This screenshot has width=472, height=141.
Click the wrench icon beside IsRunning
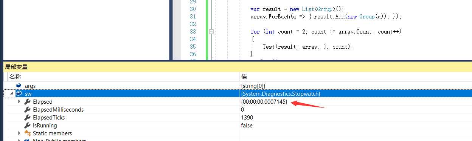click(28, 126)
